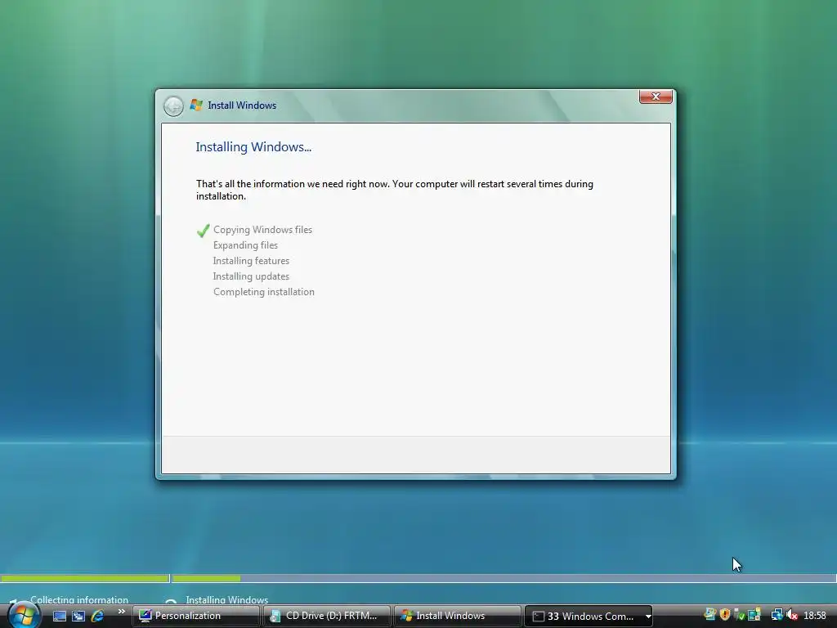The width and height of the screenshot is (837, 628).
Task: Select the 'Copying Windows files' step text
Action: click(262, 230)
